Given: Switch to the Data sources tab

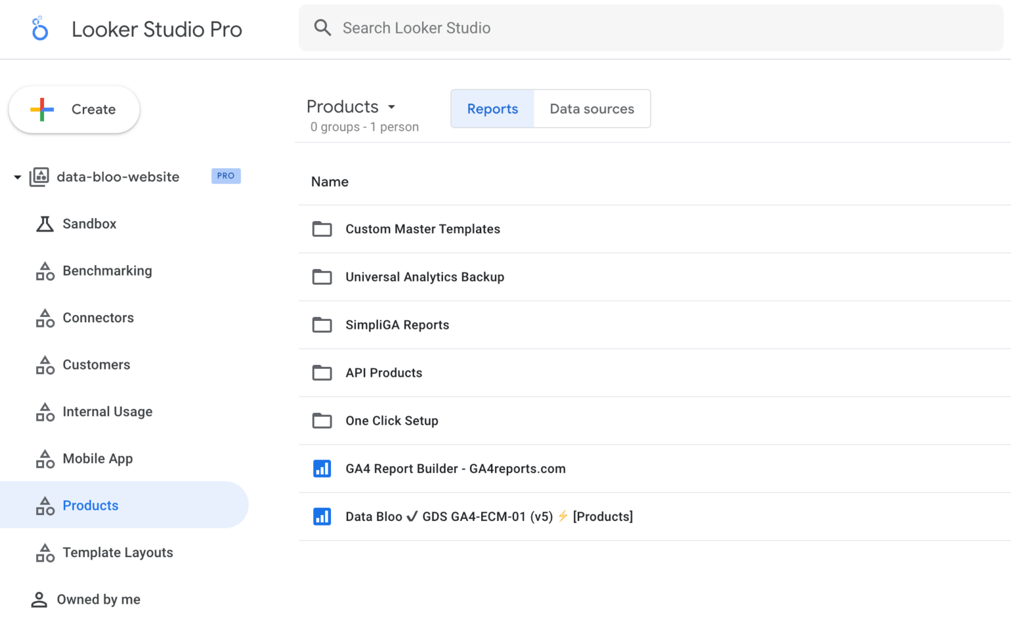Looking at the screenshot, I should click(591, 109).
